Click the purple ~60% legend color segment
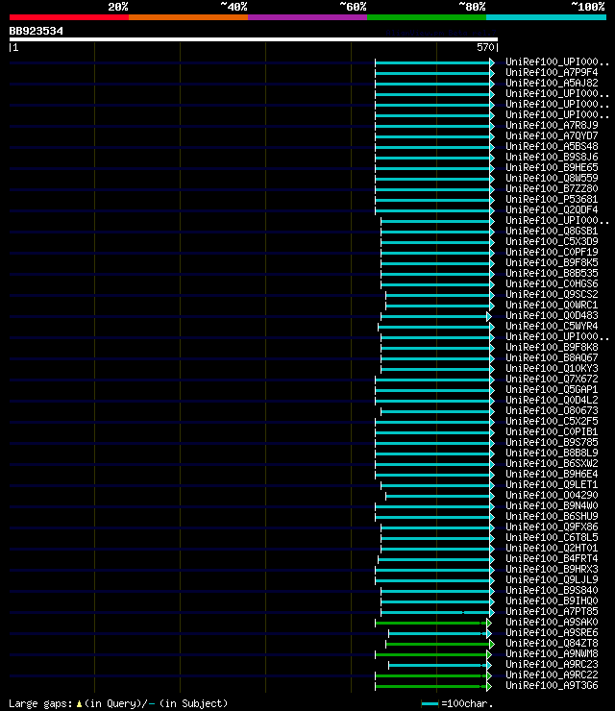Image resolution: width=615 pixels, height=711 pixels. click(307, 17)
